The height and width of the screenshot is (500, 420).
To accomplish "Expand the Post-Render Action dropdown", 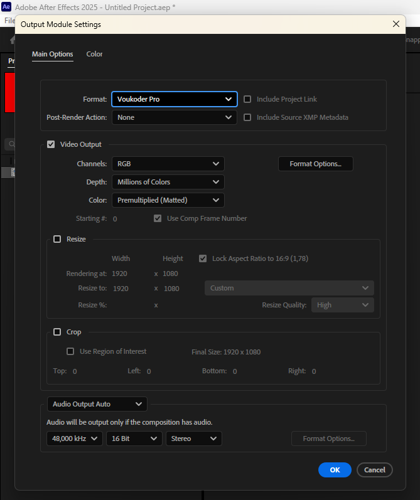I will click(x=174, y=117).
